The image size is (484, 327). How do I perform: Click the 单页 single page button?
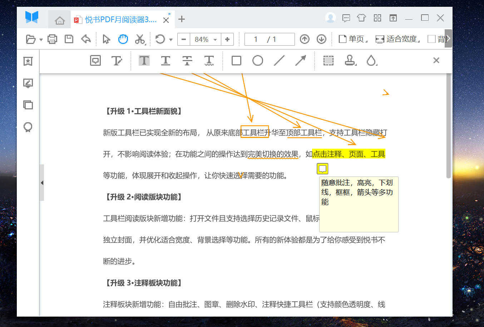[353, 39]
